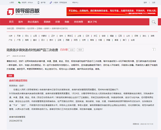Open the 来信调查 navigation item
161x130 pixels.
(78, 22)
